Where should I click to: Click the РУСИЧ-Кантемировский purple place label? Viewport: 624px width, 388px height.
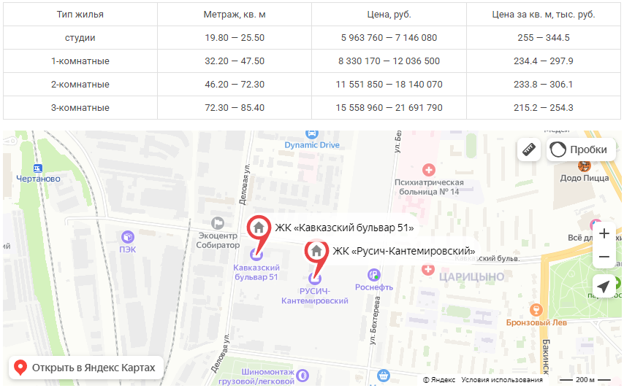point(315,296)
